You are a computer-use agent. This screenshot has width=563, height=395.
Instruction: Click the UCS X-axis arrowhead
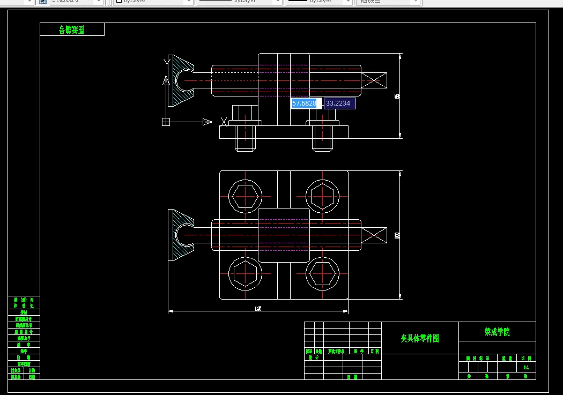(207, 122)
